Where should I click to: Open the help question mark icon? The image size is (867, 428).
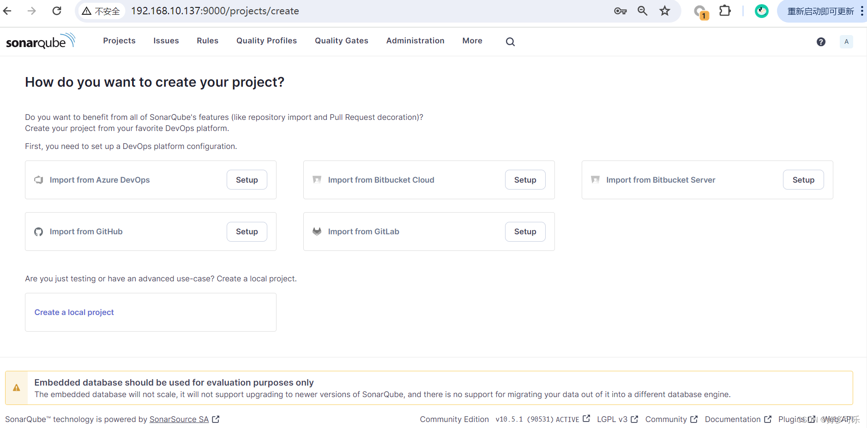[x=821, y=42]
